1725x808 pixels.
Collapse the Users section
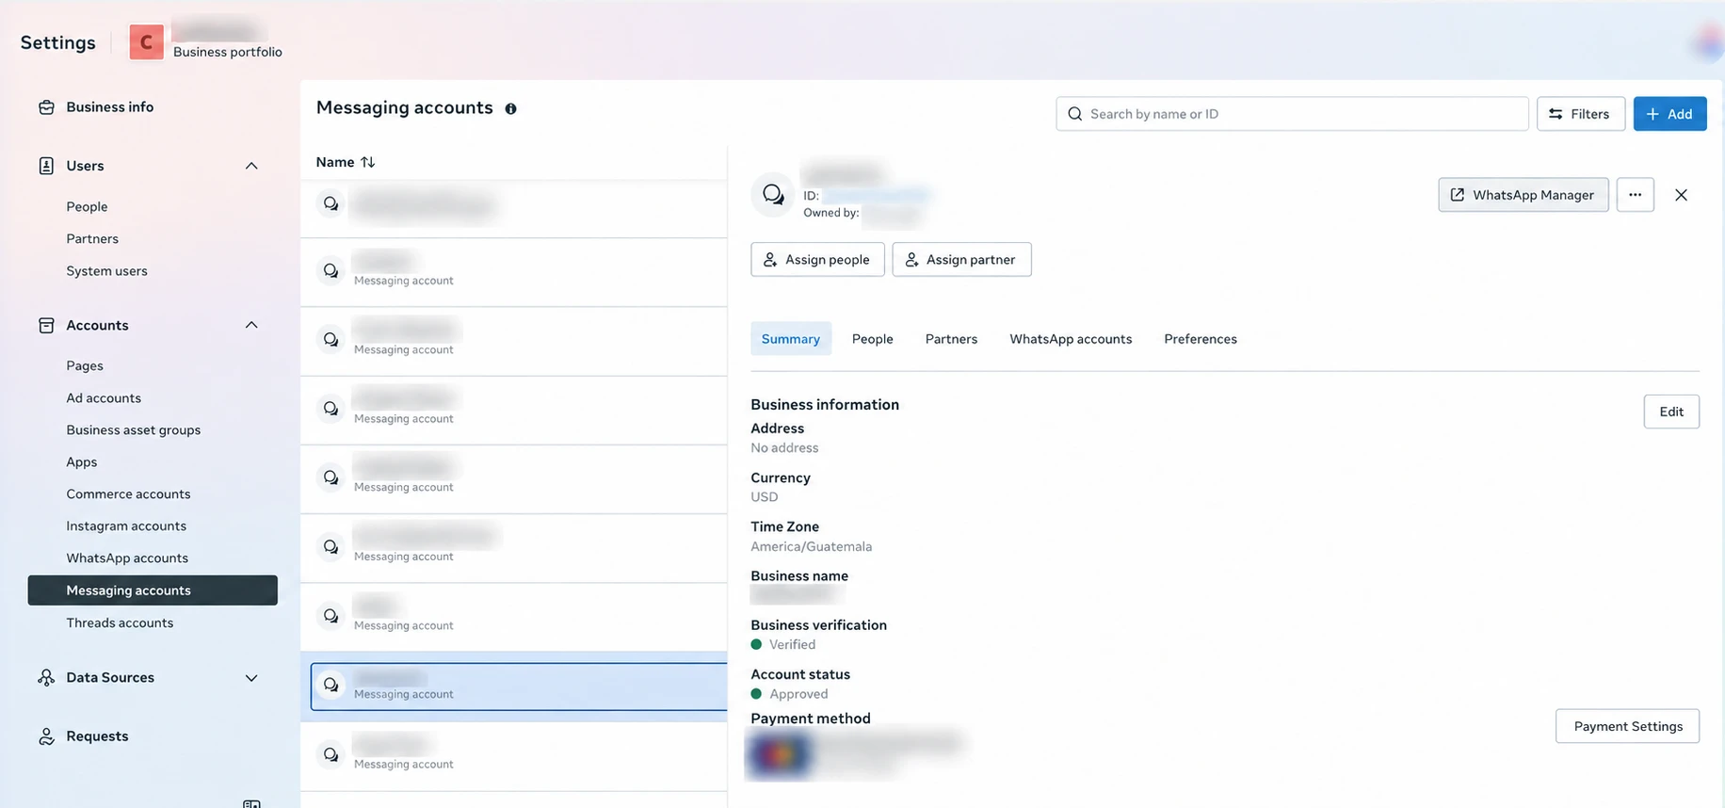(x=251, y=166)
